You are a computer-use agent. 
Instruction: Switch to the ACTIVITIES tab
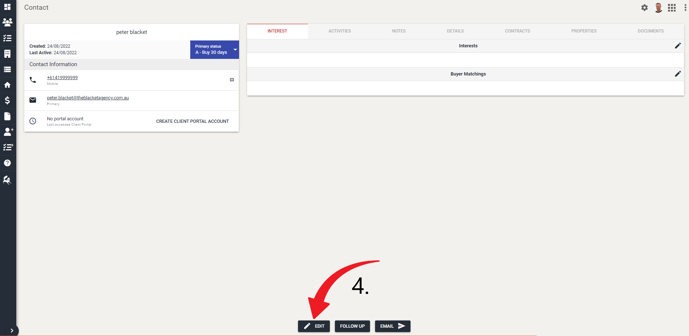click(339, 31)
